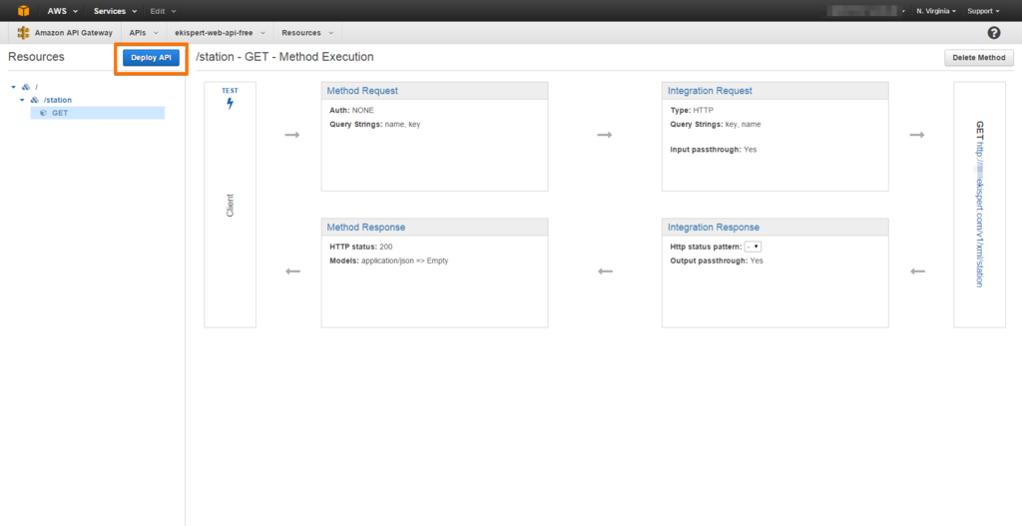The width and height of the screenshot is (1022, 526).
Task: Select the /station resource
Action: (57, 100)
